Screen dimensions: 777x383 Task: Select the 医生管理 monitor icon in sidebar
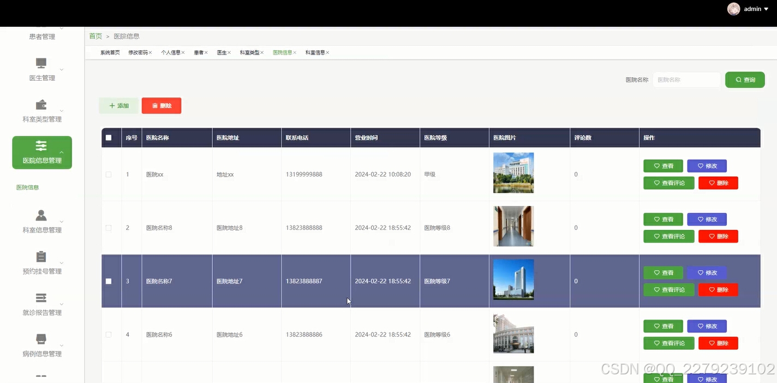pos(41,64)
